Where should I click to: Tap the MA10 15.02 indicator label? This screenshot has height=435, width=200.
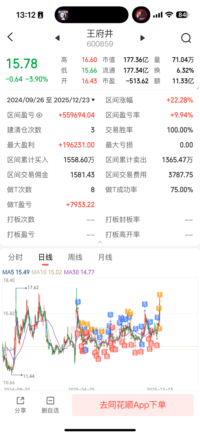tap(47, 272)
